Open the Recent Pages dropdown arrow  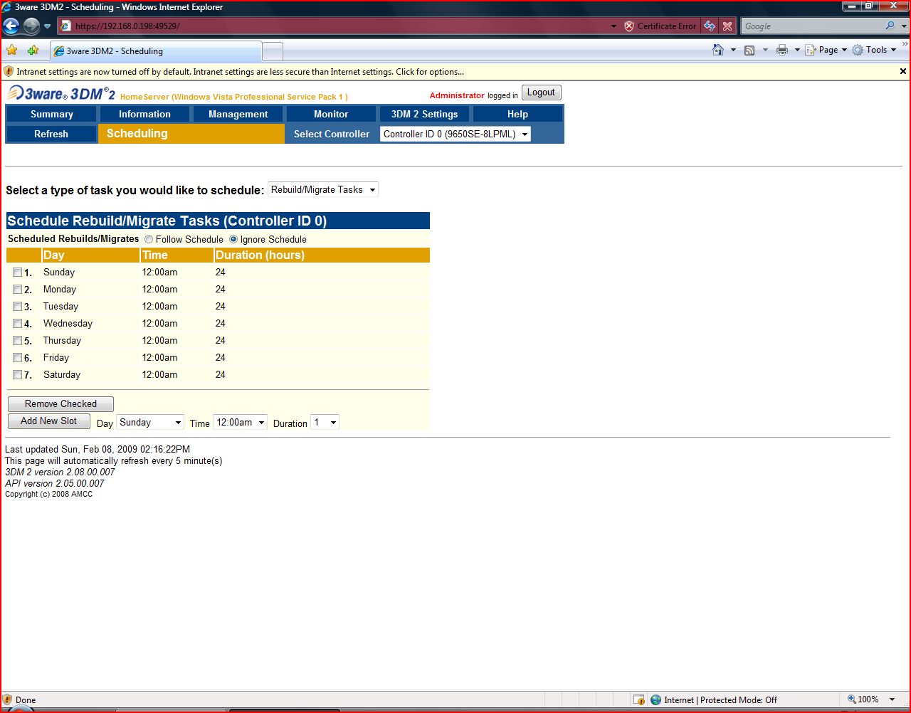[47, 26]
